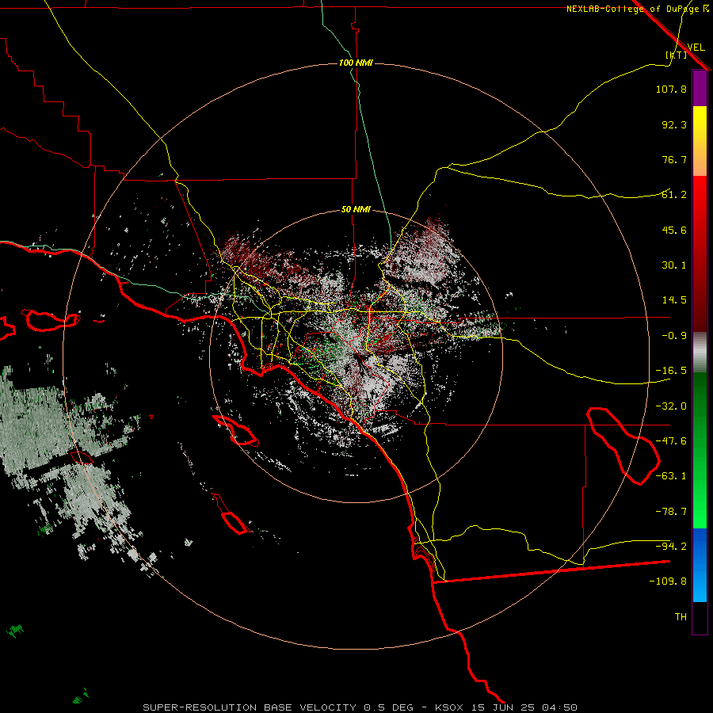The width and height of the screenshot is (713, 713).
Task: Click the 100 NMI range ring label
Action: coord(356,63)
